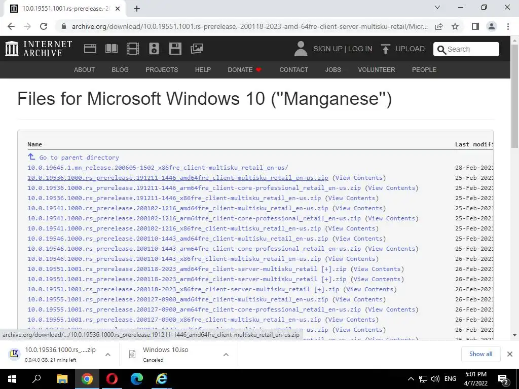This screenshot has height=389, width=519.
Task: Click LOG IN link
Action: (x=360, y=49)
